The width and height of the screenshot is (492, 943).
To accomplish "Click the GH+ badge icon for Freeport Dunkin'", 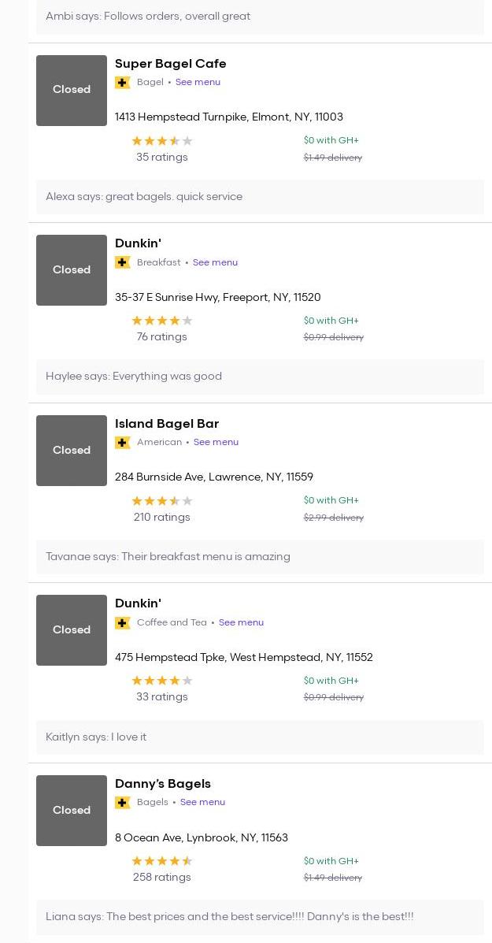I will [x=122, y=262].
